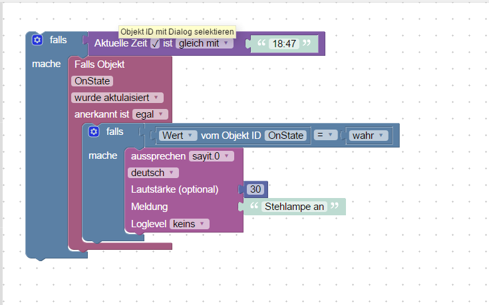
Task: Open the Loglevel 'keins' dropdown
Action: tap(190, 224)
